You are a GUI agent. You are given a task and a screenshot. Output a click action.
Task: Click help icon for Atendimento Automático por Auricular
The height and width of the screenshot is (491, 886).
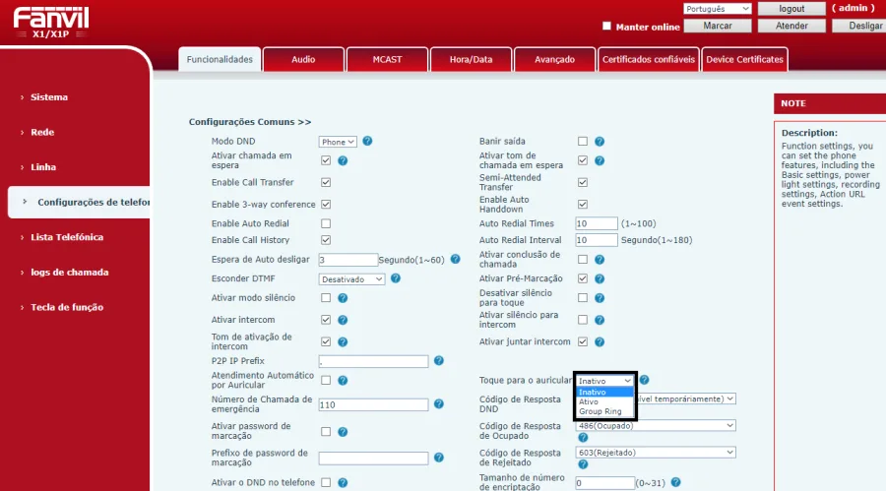343,380
